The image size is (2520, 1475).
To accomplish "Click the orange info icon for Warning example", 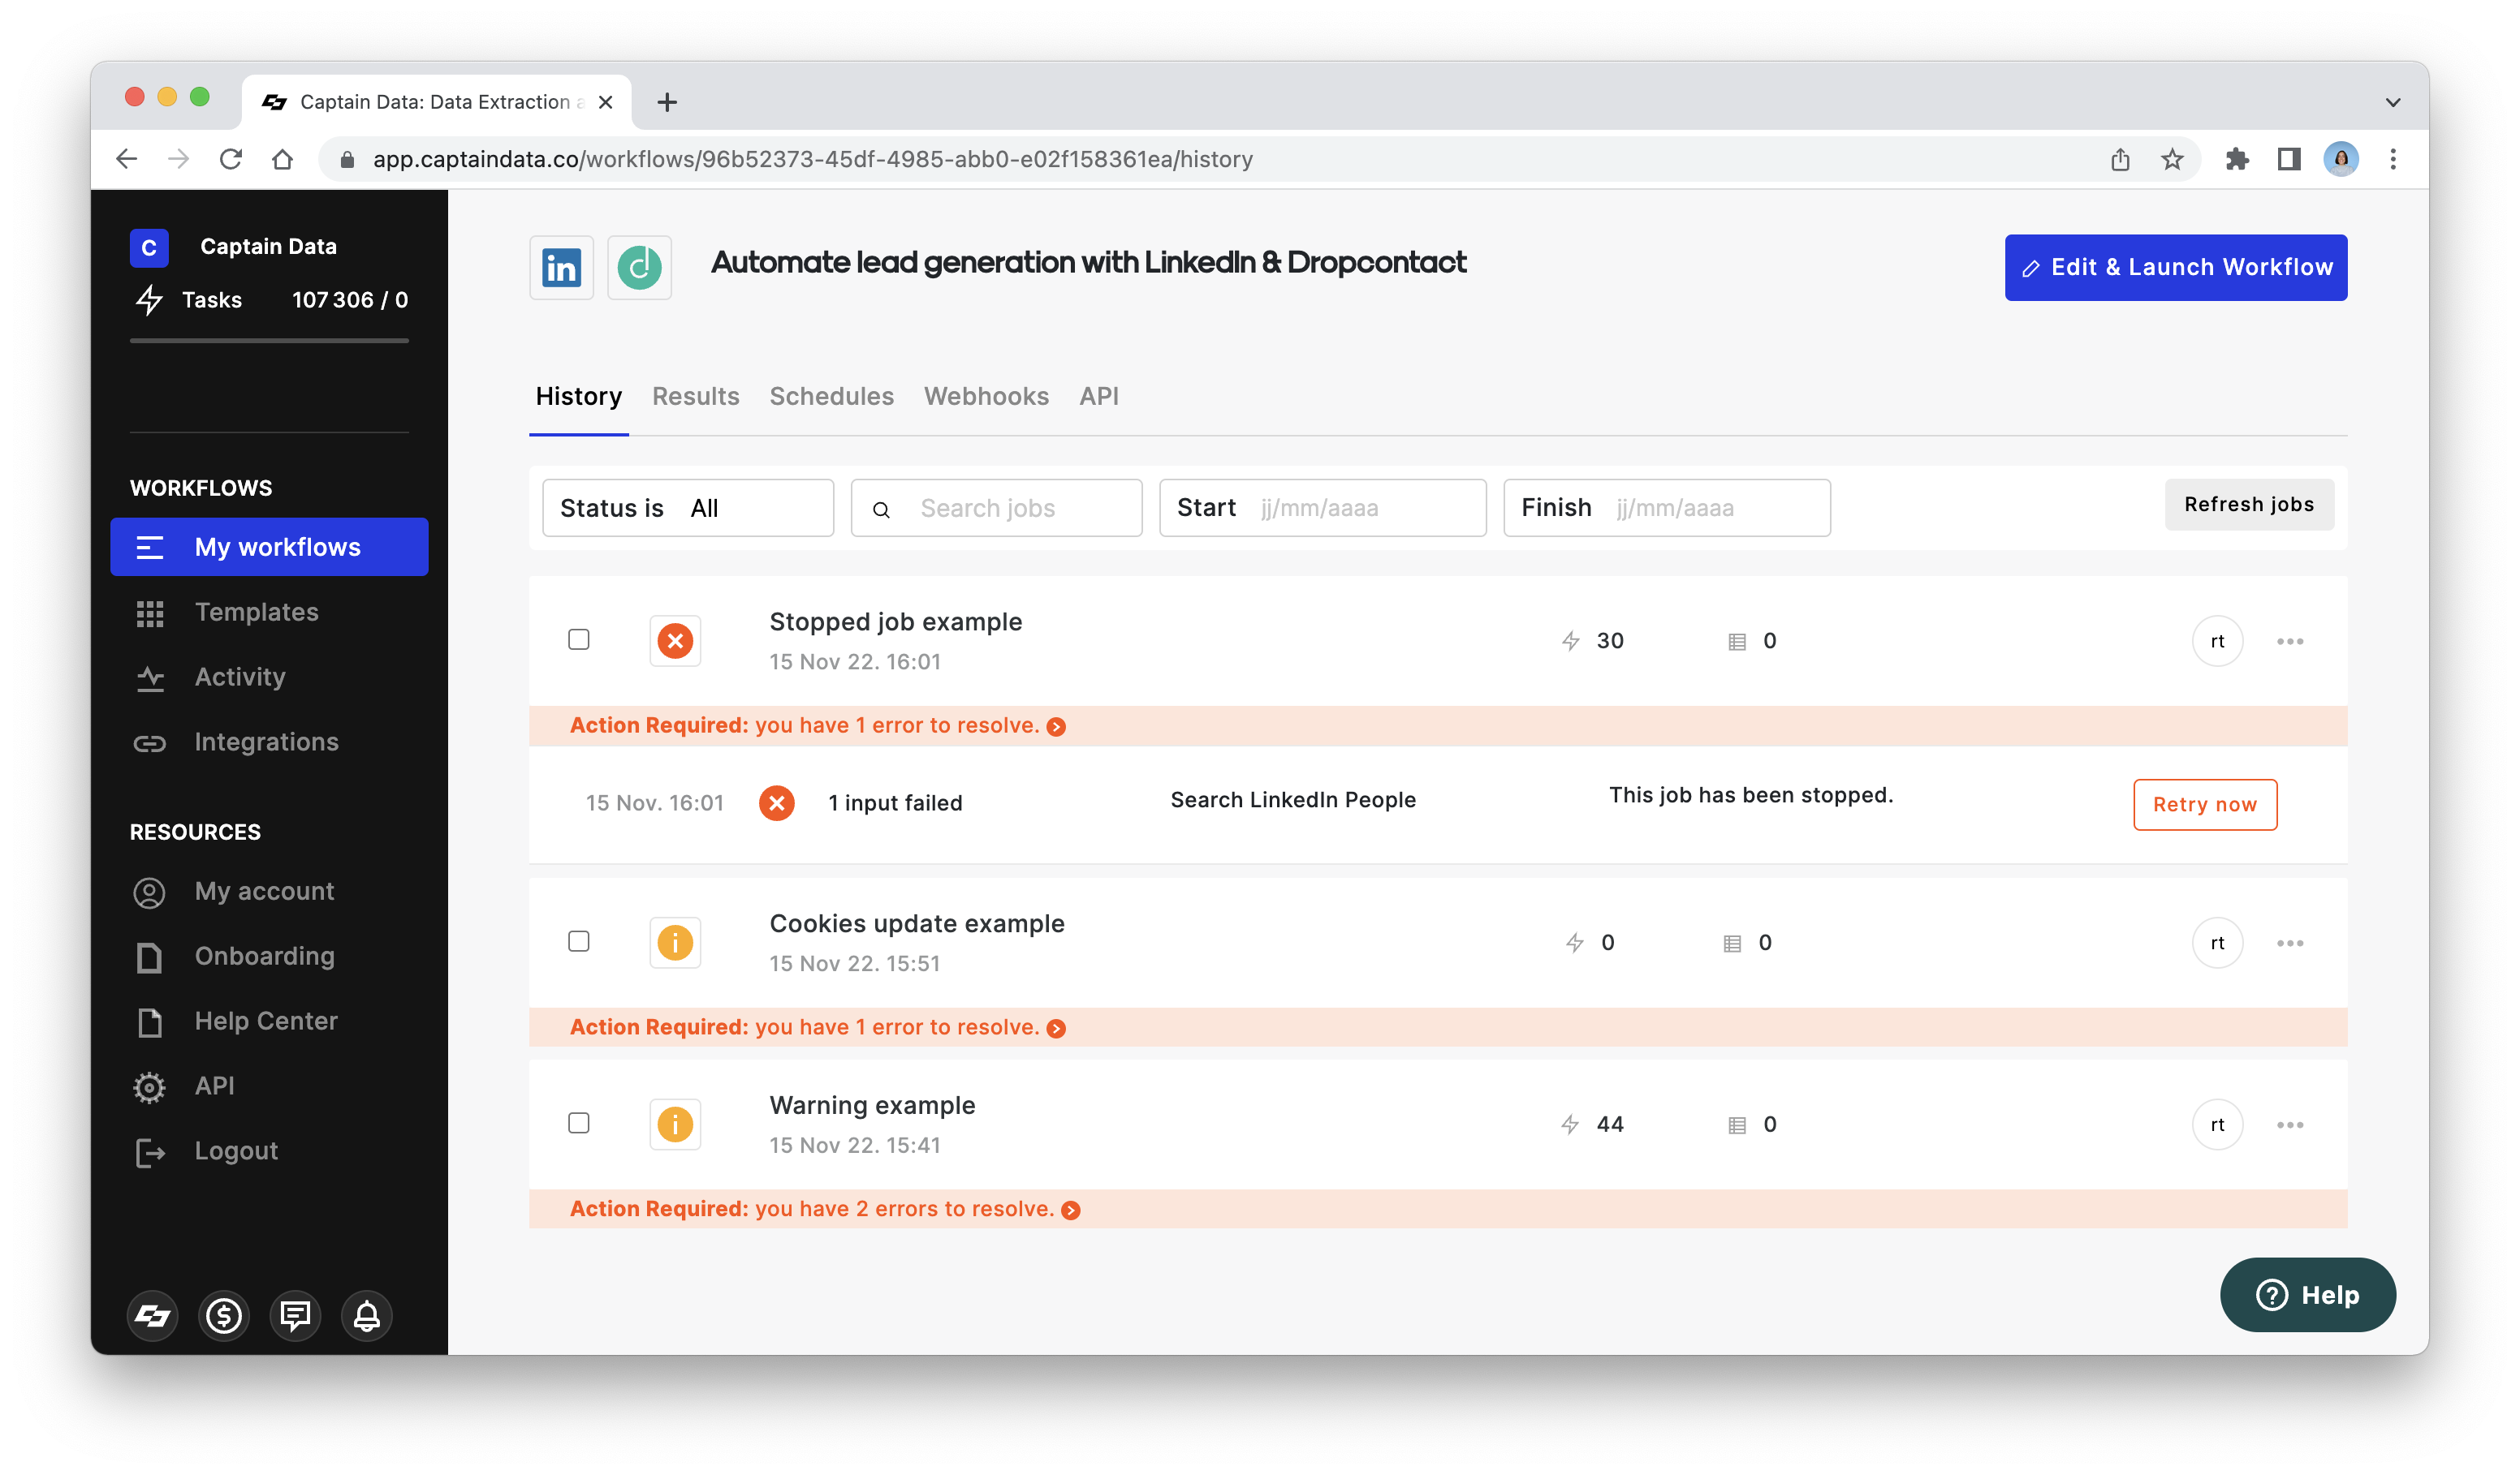I will (x=675, y=1125).
